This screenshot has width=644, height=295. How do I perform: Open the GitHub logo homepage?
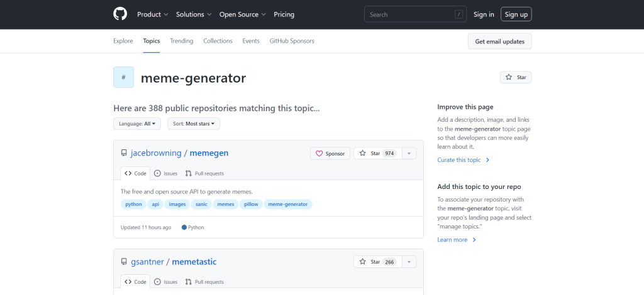click(120, 14)
